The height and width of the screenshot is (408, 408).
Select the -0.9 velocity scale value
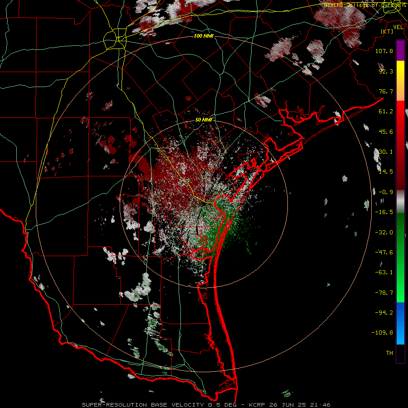[386, 192]
